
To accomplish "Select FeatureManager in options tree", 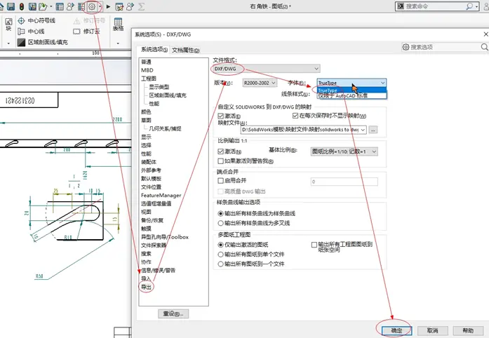I will pyautogui.click(x=161, y=195).
